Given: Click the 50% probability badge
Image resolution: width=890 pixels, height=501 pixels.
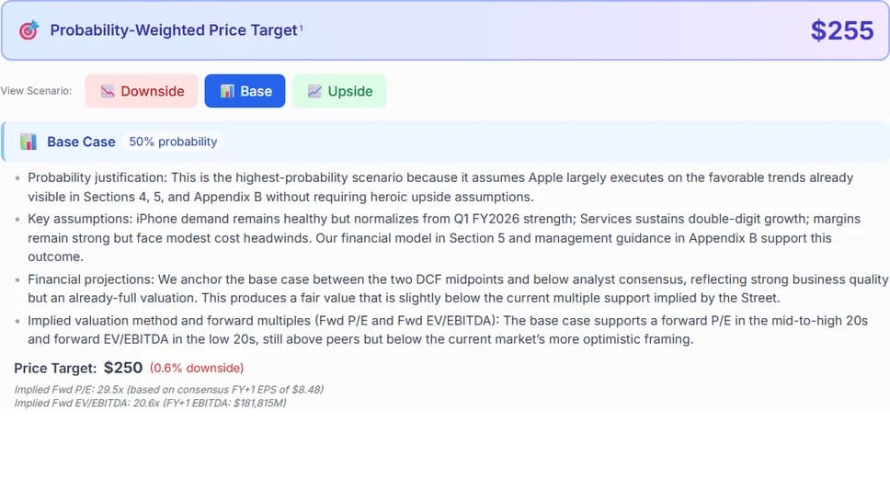Looking at the screenshot, I should pos(173,142).
